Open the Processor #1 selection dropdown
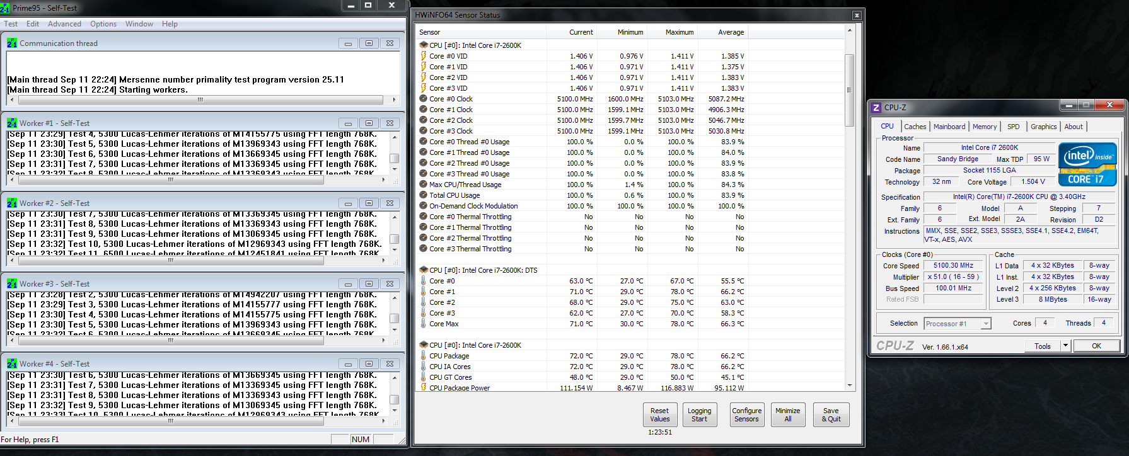Viewport: 1129px width, 456px height. pyautogui.click(x=958, y=324)
